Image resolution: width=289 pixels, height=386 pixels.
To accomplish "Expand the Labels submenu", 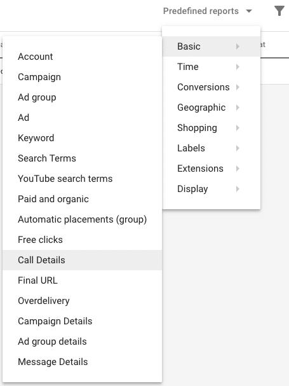I will [x=212, y=148].
